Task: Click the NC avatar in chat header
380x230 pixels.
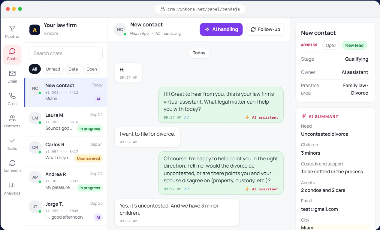Action: (120, 29)
